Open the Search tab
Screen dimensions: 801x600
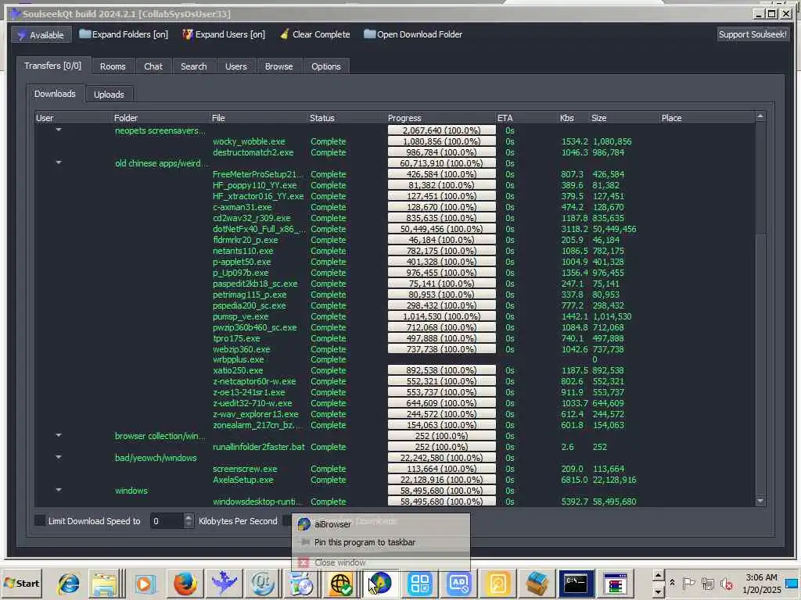[194, 66]
